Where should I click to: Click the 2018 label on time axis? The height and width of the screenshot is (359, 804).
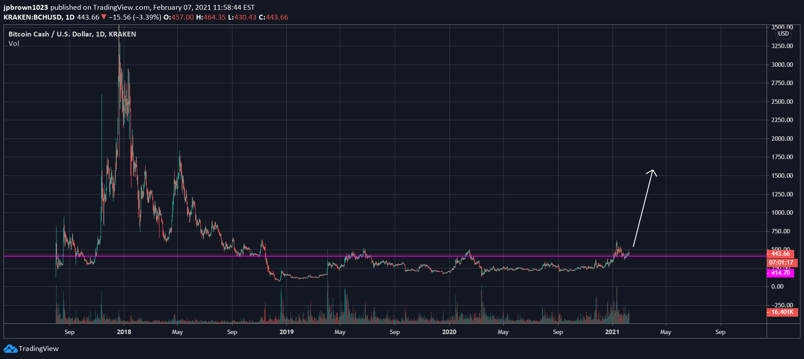pyautogui.click(x=124, y=332)
